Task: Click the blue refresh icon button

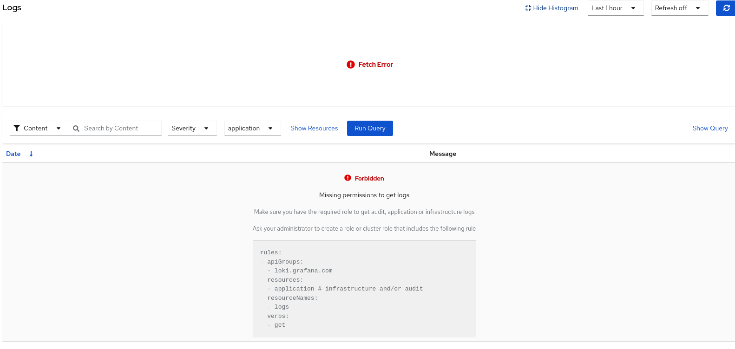Action: click(726, 8)
